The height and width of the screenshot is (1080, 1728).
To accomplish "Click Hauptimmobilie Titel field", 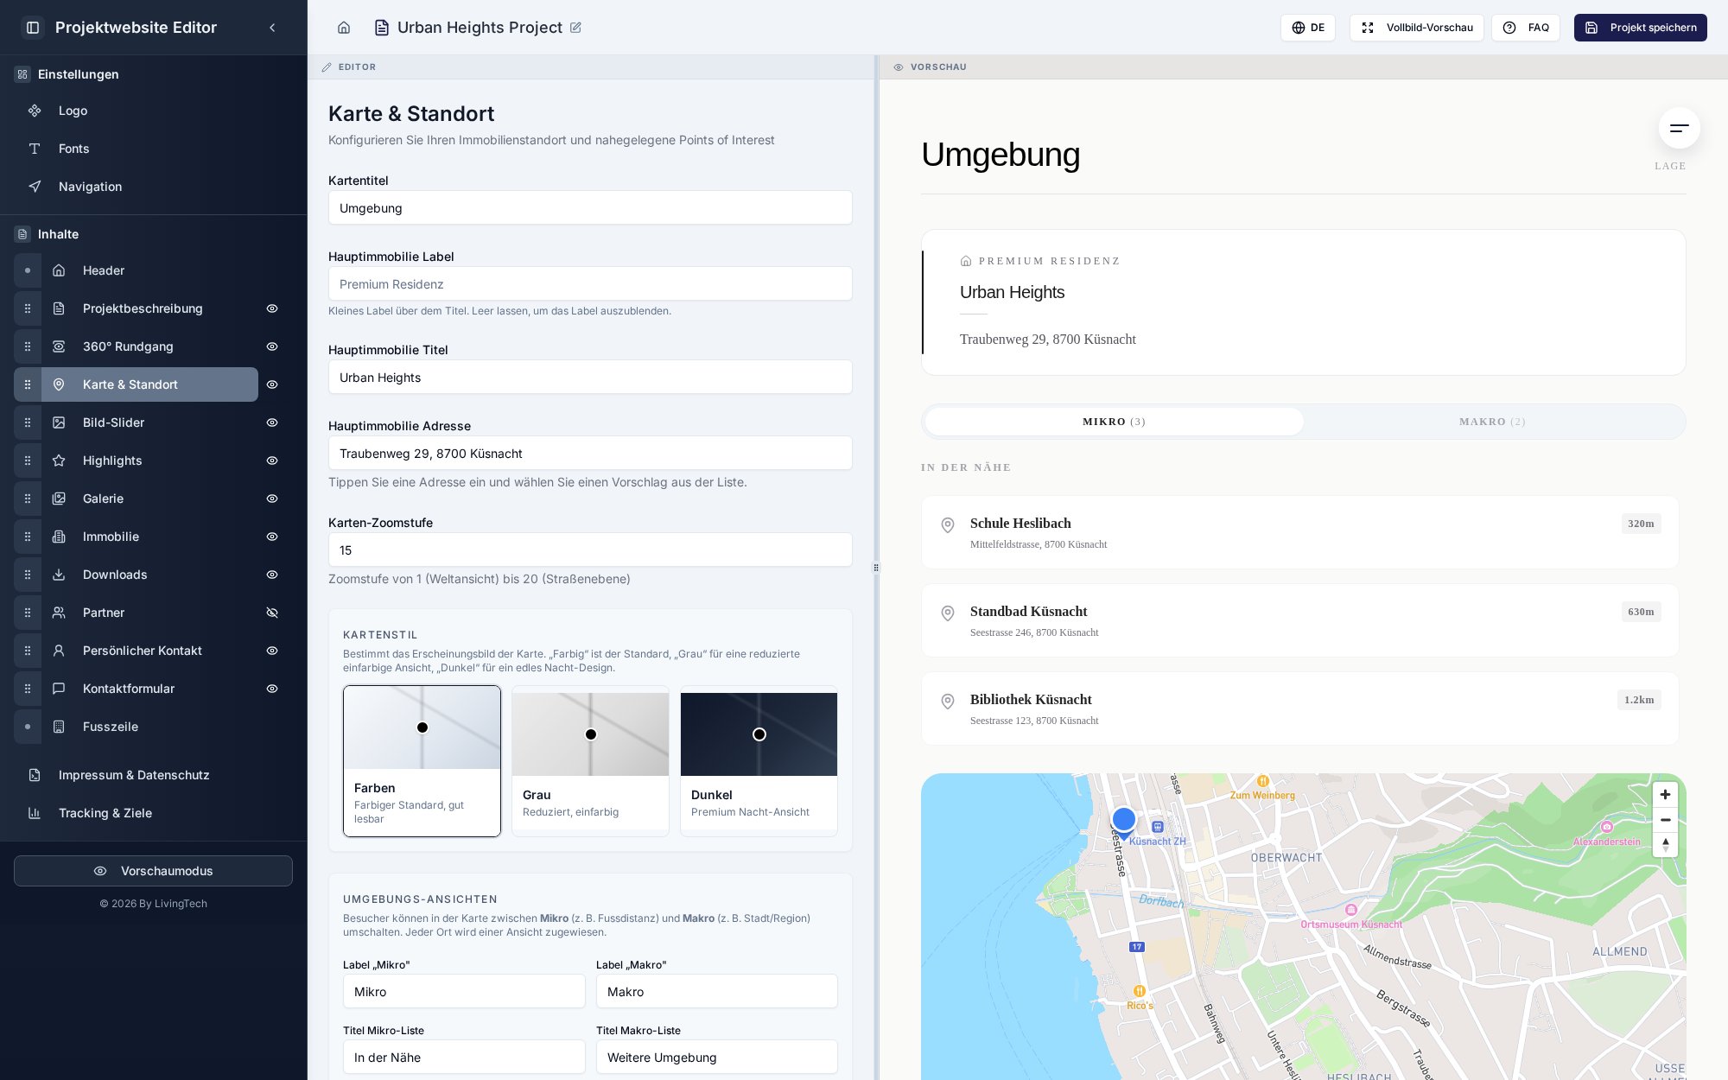I will tap(590, 377).
